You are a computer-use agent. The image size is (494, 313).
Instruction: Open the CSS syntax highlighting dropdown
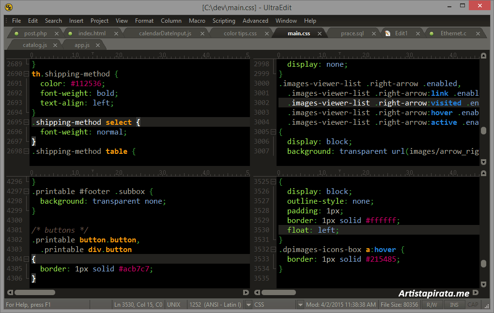(300, 305)
